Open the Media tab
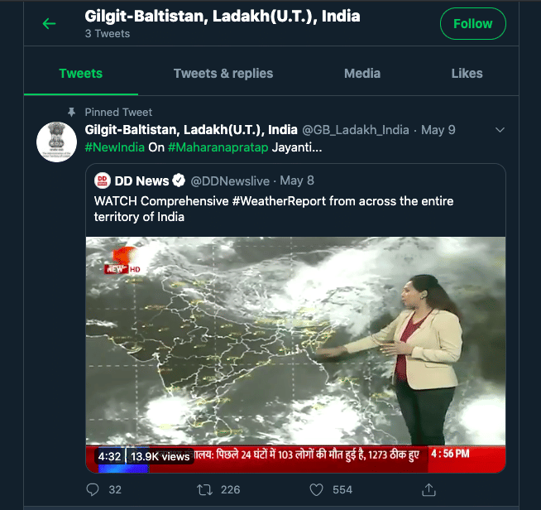The width and height of the screenshot is (541, 510). 362,73
